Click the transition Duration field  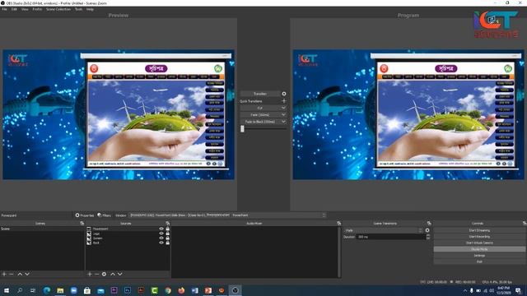coord(391,237)
